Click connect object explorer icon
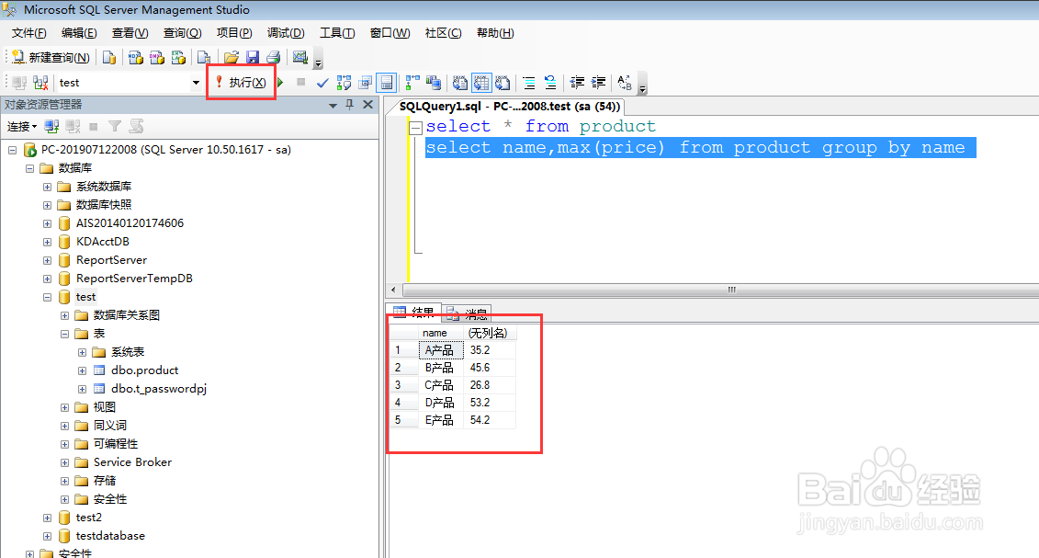The height and width of the screenshot is (558, 1039). point(51,127)
